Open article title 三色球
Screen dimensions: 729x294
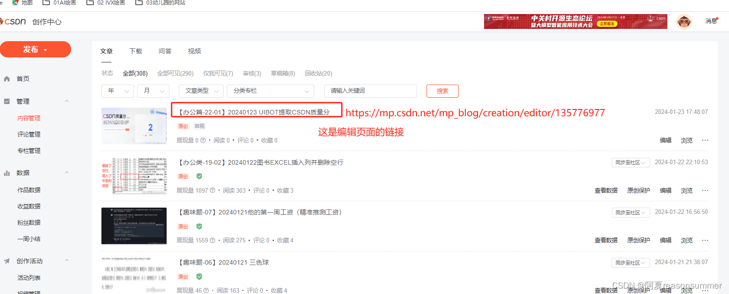coord(223,262)
